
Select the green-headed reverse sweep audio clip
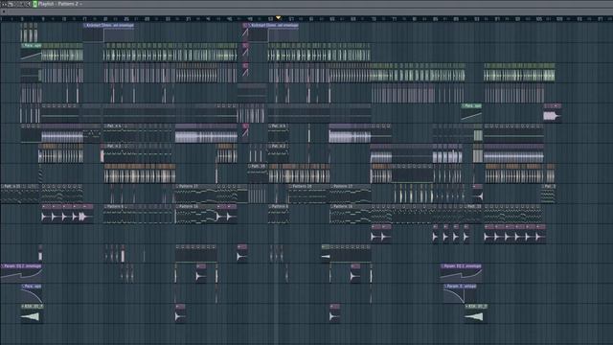tap(326, 254)
